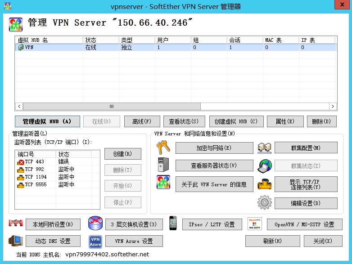
Task: Sort by 用户 column header
Action: tap(173, 40)
